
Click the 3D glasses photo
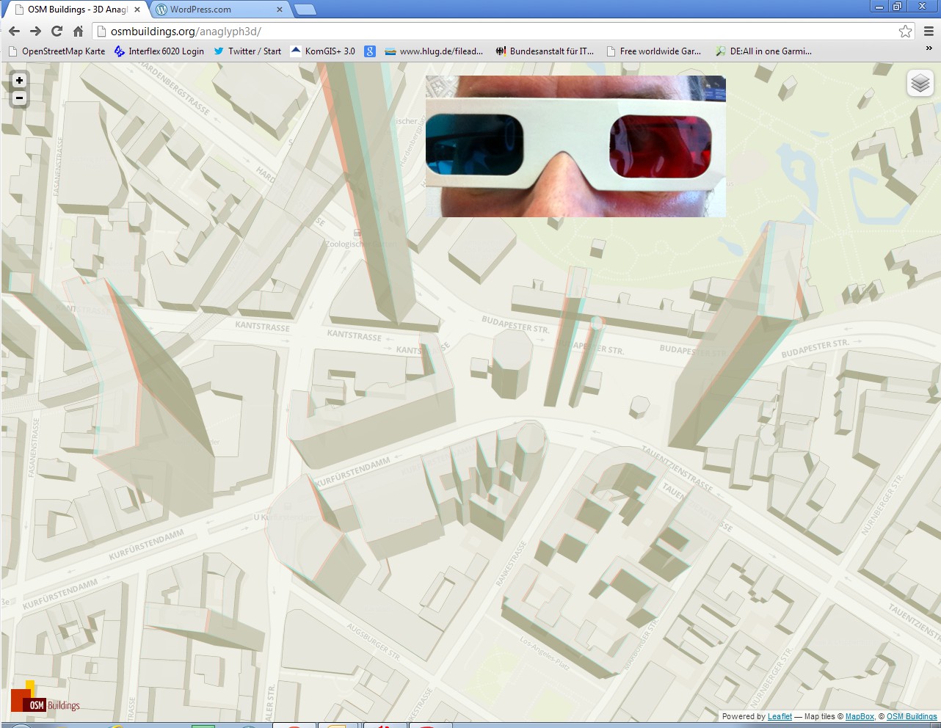pyautogui.click(x=575, y=146)
